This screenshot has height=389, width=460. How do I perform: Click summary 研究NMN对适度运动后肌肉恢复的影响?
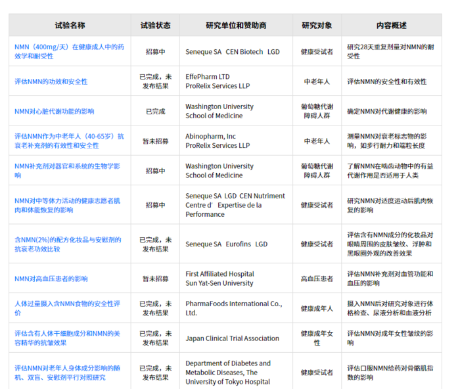(390, 205)
